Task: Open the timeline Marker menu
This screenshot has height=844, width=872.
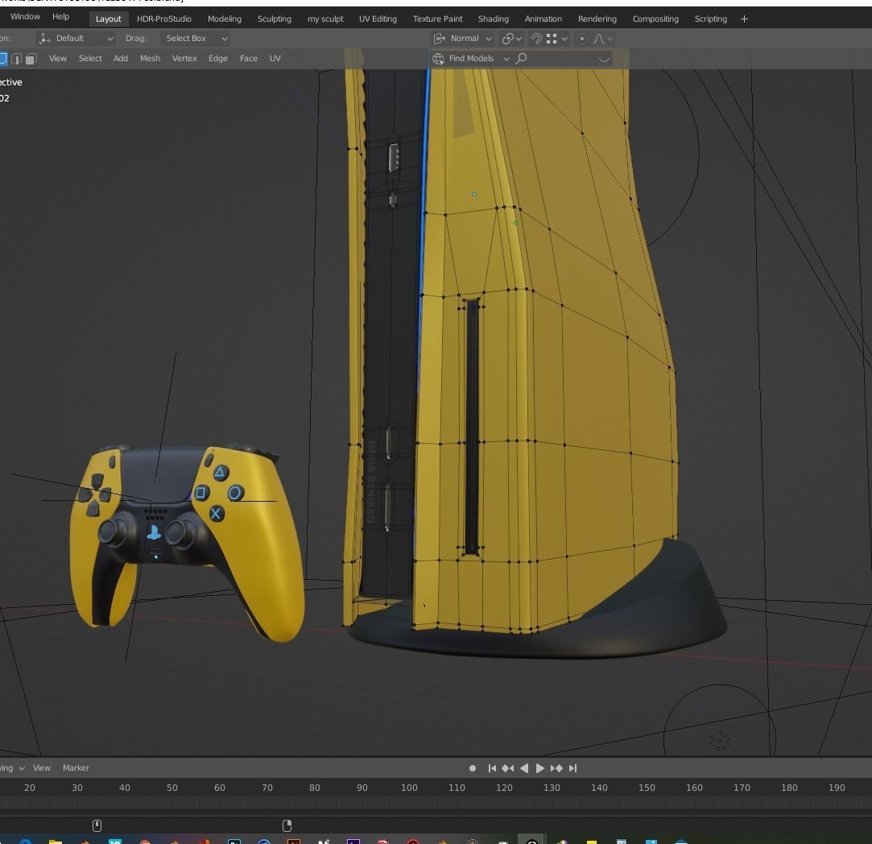Action: 76,767
